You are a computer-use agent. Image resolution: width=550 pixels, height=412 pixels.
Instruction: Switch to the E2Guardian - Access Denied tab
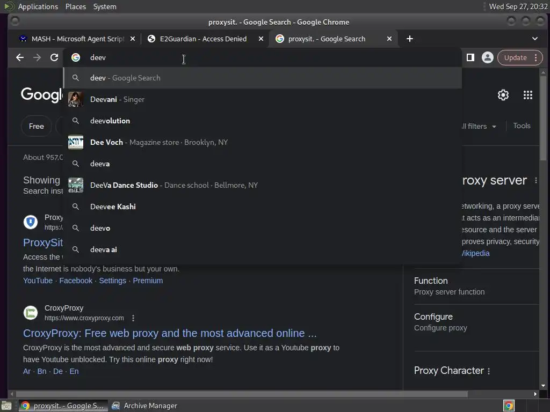(x=202, y=39)
